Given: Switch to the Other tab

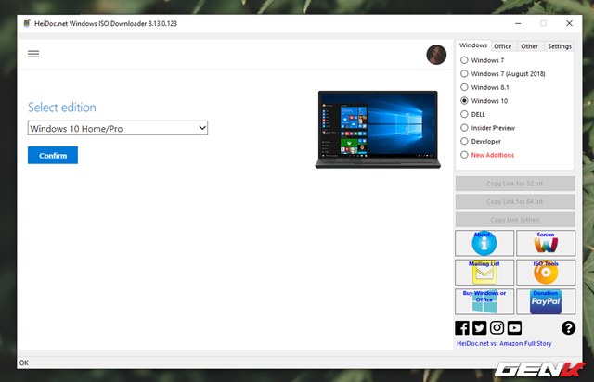Looking at the screenshot, I should 529,46.
